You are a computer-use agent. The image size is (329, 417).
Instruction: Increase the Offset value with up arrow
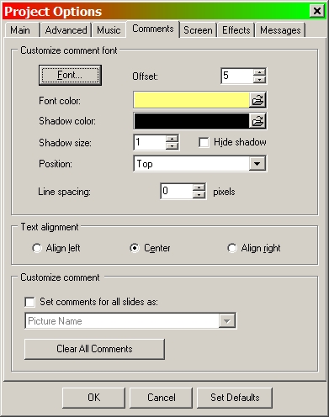coord(259,72)
